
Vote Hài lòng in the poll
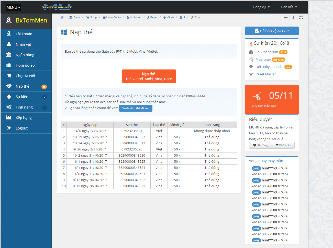click(260, 145)
